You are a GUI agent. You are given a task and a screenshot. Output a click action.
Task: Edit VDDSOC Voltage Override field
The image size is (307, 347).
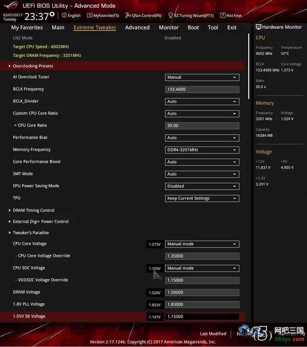tap(202, 280)
